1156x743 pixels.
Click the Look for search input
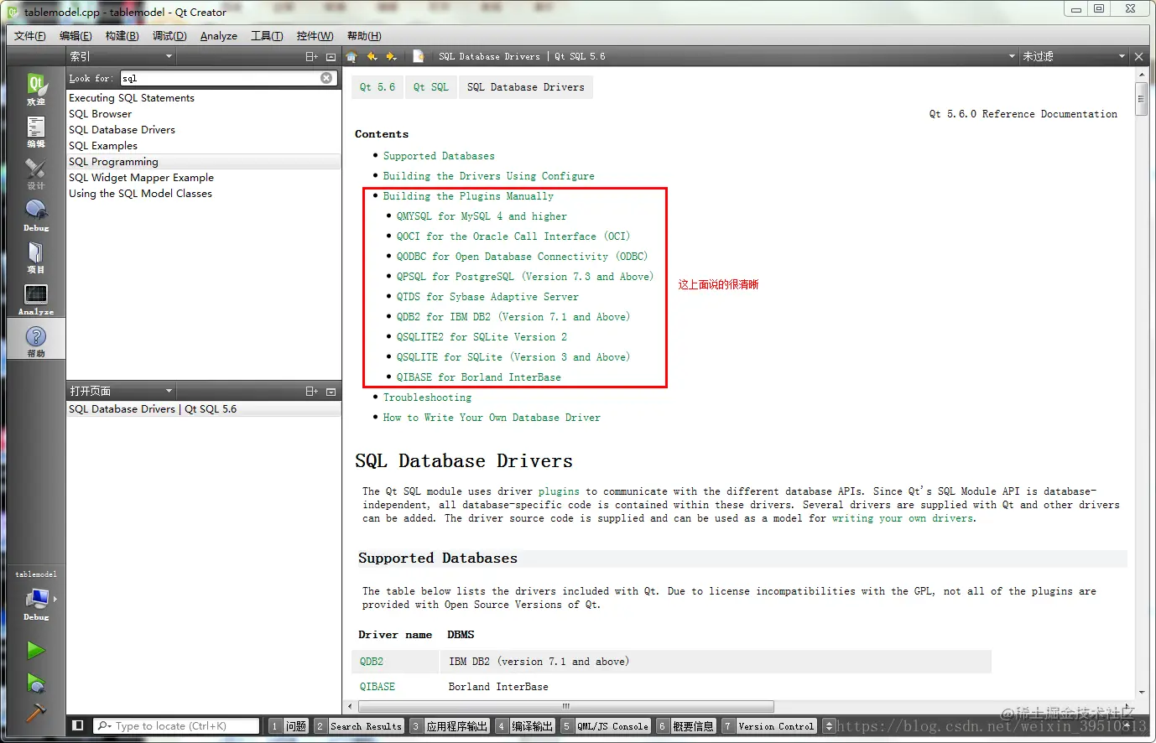[x=221, y=78]
